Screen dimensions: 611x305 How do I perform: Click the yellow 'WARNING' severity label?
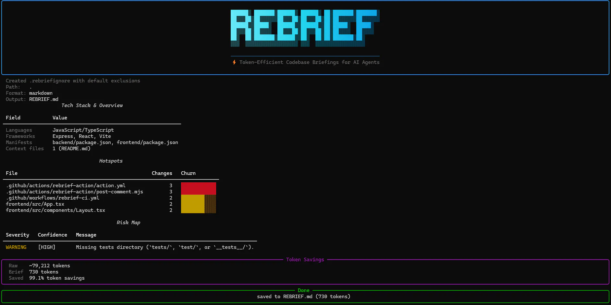click(x=16, y=247)
